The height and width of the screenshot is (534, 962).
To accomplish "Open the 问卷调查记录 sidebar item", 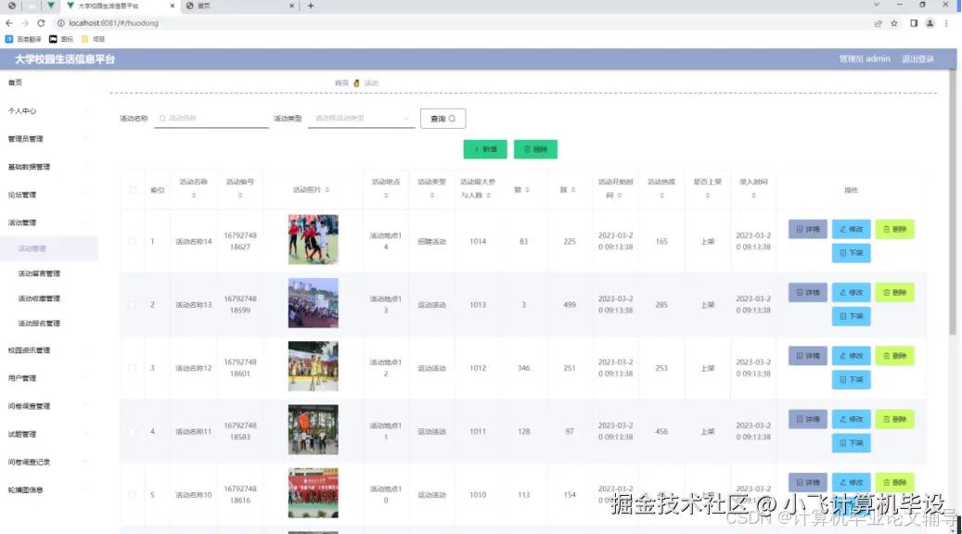I will pos(48,463).
